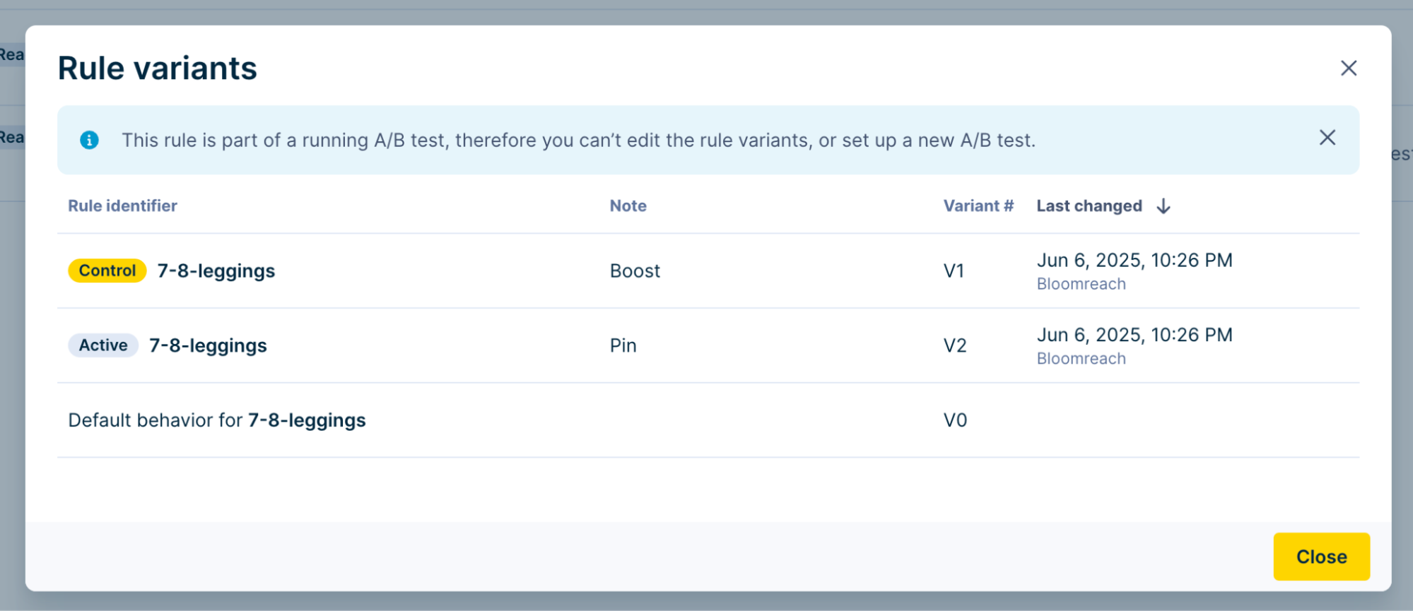Click the close X on the dialog

point(1349,68)
